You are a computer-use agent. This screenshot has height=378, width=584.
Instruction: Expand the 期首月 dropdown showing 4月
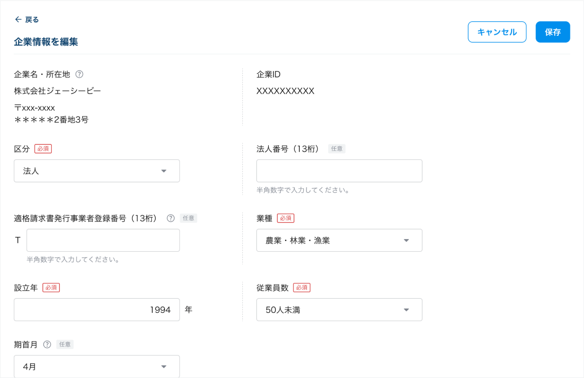click(97, 366)
